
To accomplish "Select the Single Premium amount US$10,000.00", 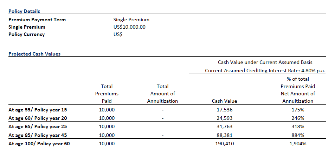I will click(x=129, y=27).
